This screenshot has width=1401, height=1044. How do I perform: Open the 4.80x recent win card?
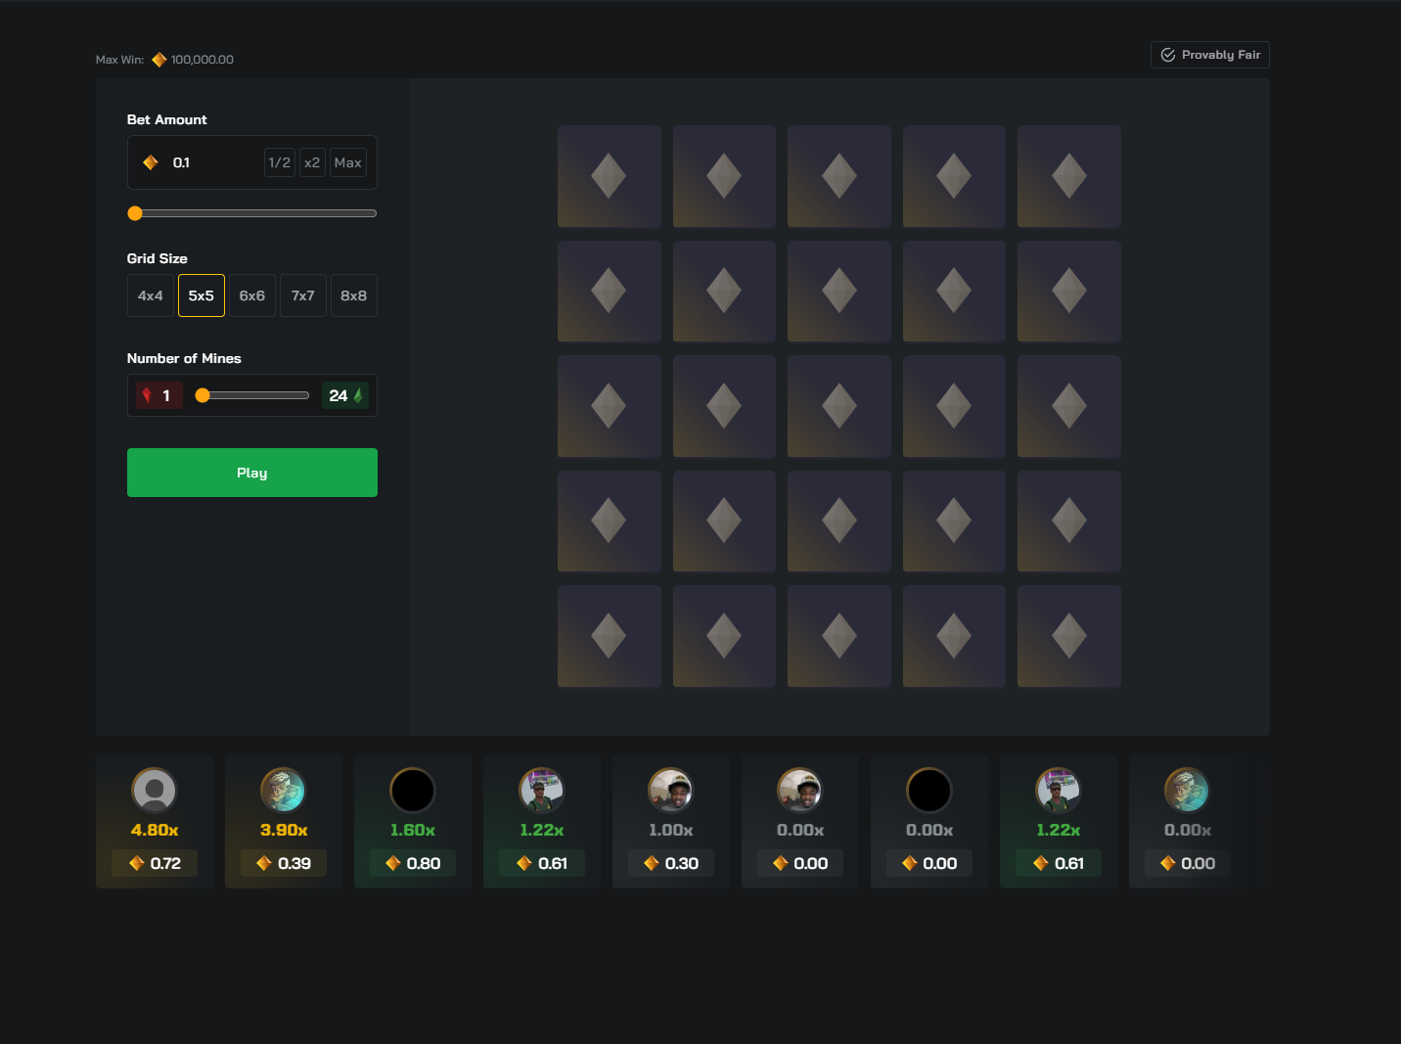[155, 822]
